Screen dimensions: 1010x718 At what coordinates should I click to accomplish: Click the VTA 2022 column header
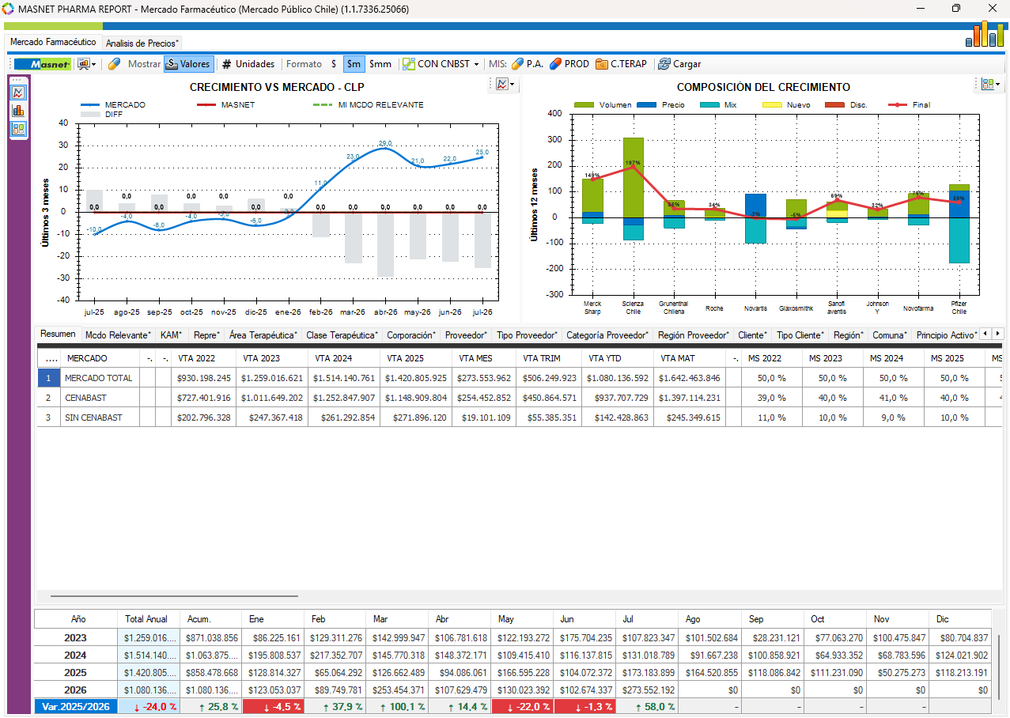tap(203, 358)
